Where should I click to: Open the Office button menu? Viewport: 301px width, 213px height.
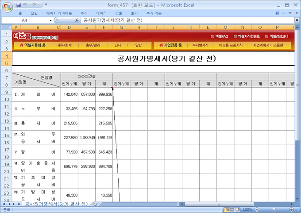8,8
